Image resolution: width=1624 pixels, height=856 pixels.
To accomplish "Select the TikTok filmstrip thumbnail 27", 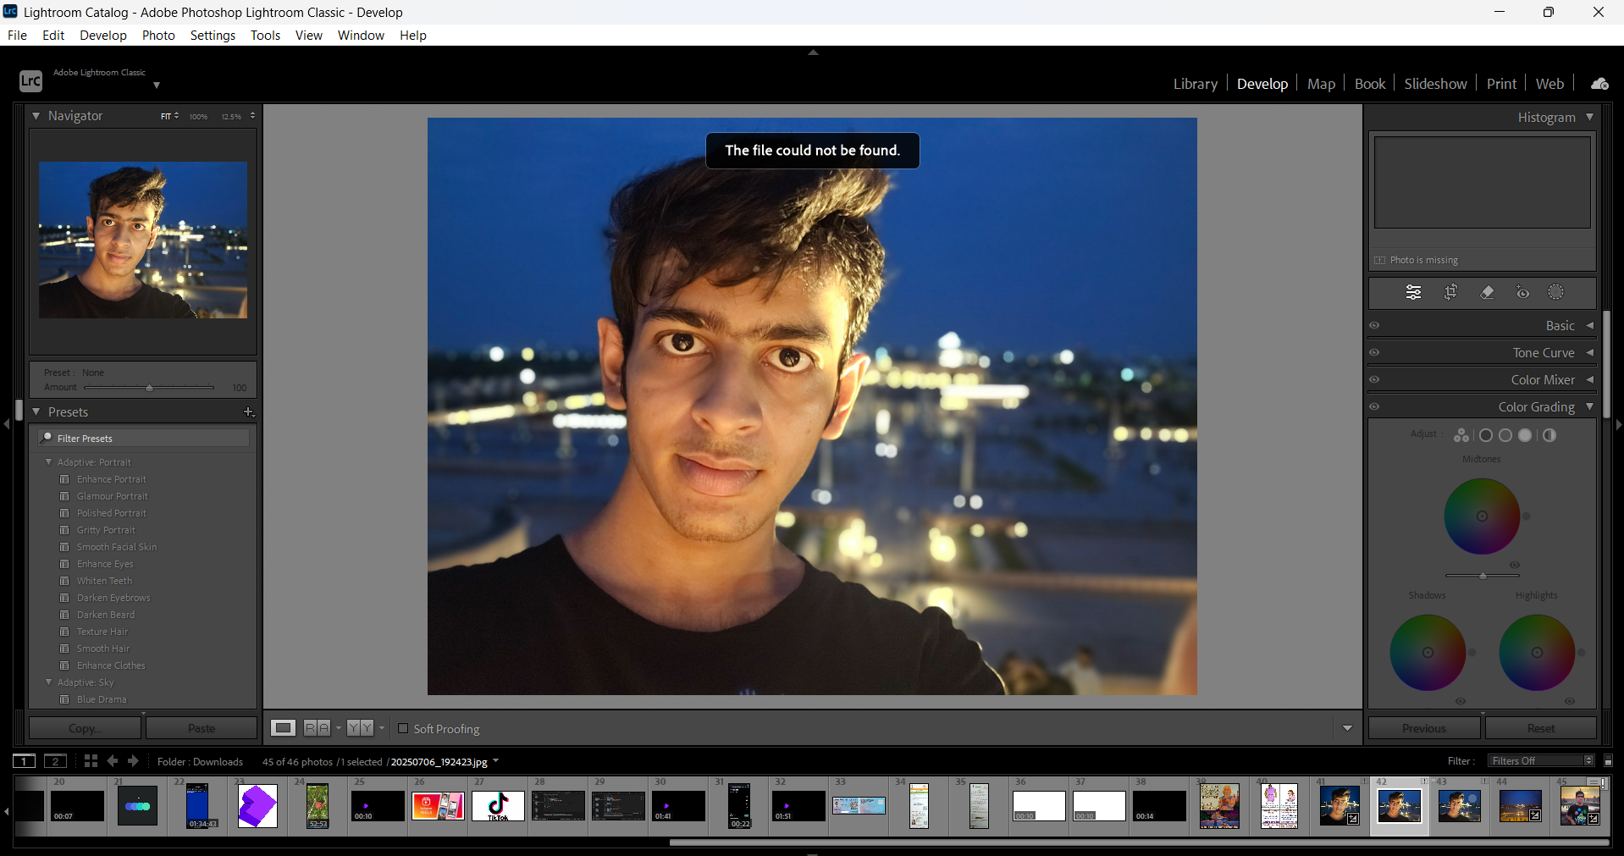I will (x=498, y=806).
